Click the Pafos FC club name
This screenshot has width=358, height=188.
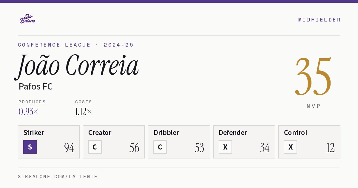click(x=36, y=87)
